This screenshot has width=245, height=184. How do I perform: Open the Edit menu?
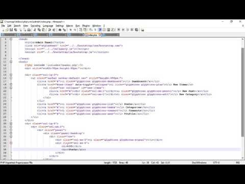click(9, 26)
